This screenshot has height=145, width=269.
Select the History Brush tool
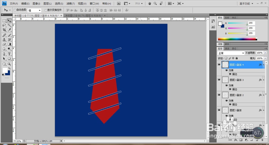tap(9, 40)
